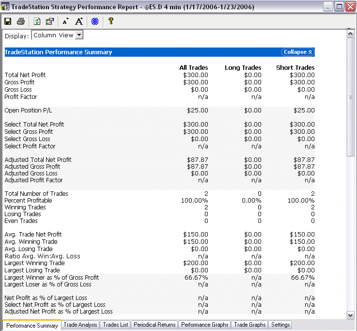
Task: Click the Losing Trades label
Action: 23,214
